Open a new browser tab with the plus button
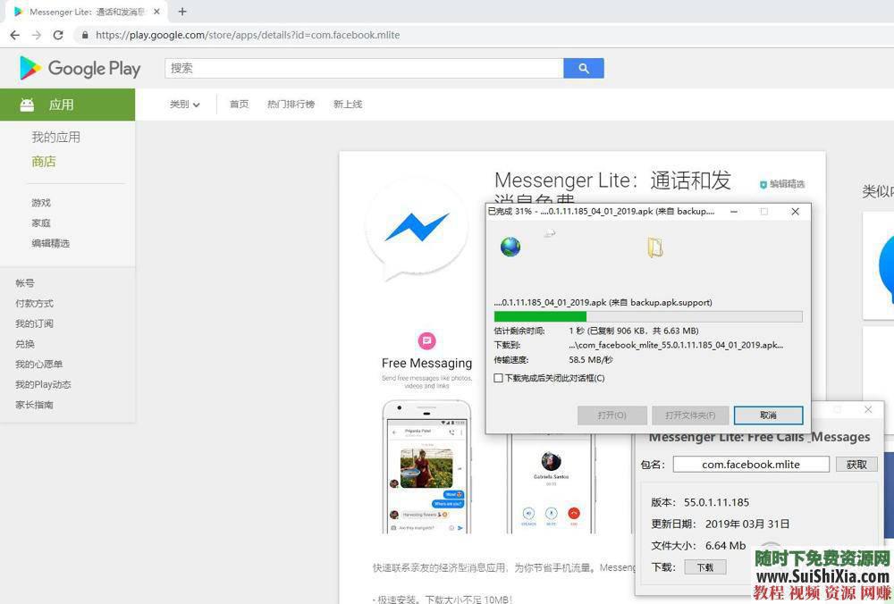This screenshot has width=894, height=604. [181, 12]
